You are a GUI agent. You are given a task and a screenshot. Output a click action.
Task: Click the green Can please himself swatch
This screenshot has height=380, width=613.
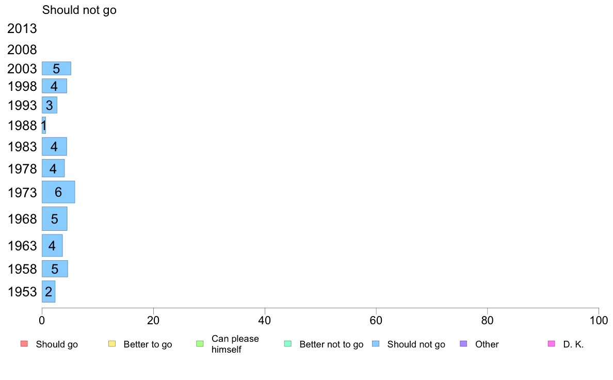(200, 344)
